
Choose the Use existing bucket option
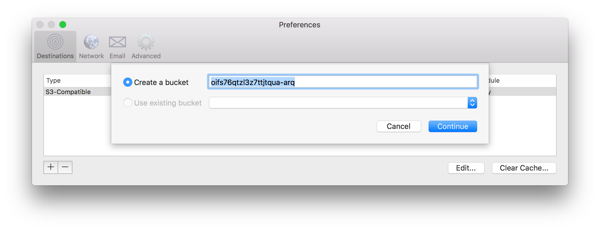[127, 103]
